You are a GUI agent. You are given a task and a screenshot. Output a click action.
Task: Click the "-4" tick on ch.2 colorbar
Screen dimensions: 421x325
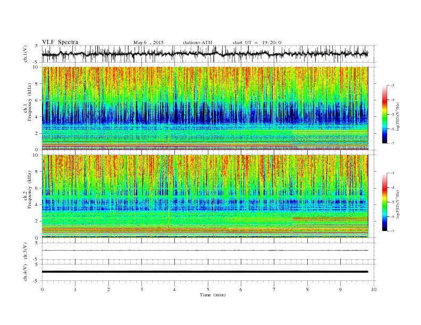point(392,187)
